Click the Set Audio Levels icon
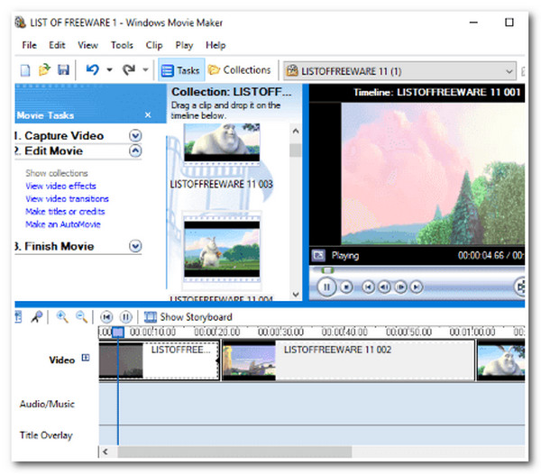The image size is (541, 474). 18,317
